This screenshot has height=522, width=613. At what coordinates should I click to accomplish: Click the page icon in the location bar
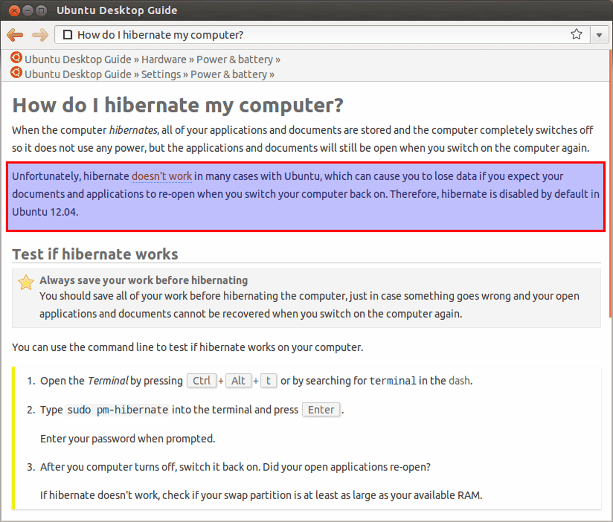pos(67,35)
